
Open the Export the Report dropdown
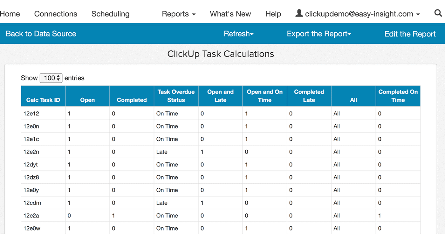click(319, 34)
